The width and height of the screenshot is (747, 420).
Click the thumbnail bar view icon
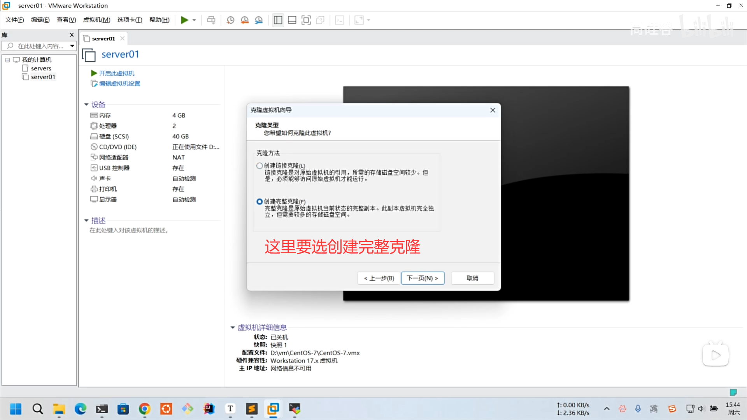292,20
